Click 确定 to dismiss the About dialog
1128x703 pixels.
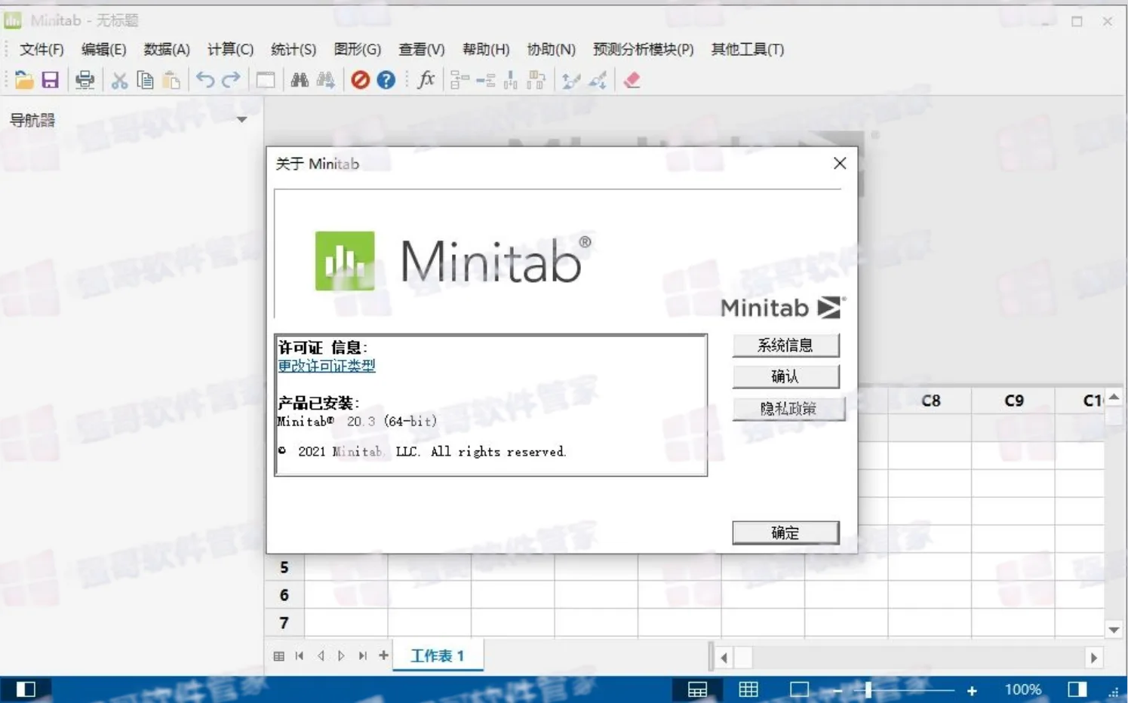point(785,533)
